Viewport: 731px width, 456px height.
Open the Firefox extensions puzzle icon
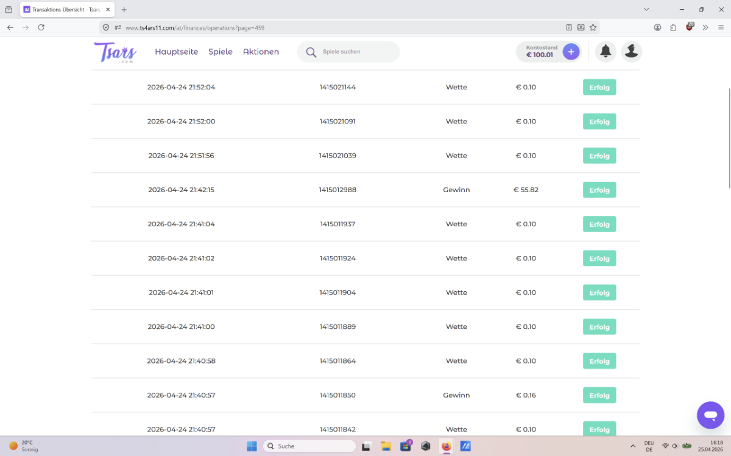click(x=673, y=27)
